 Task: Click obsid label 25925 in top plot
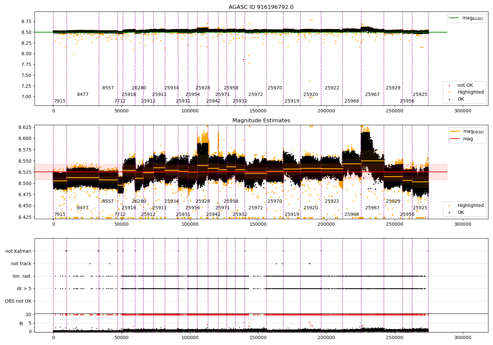click(x=420, y=94)
